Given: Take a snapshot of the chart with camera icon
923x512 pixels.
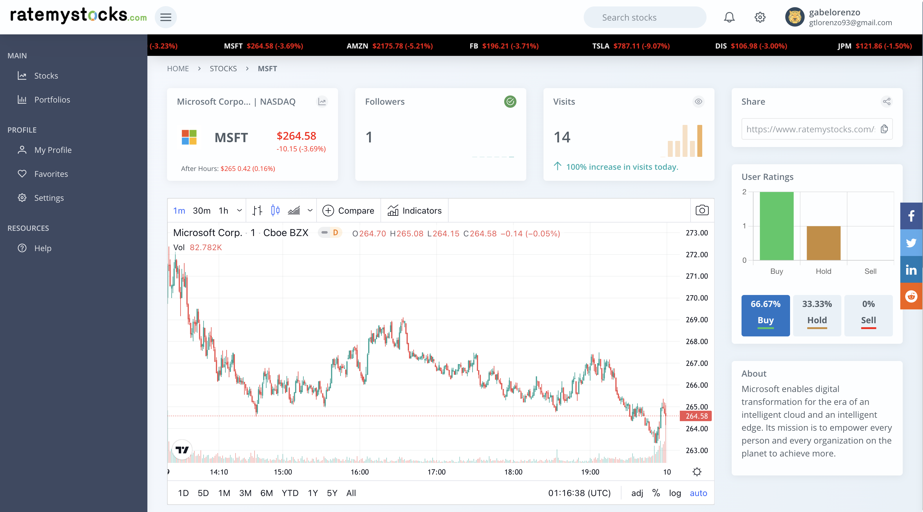Looking at the screenshot, I should [702, 211].
